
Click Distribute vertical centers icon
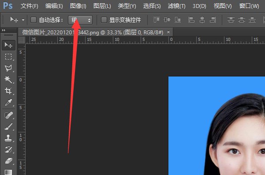coord(242,20)
